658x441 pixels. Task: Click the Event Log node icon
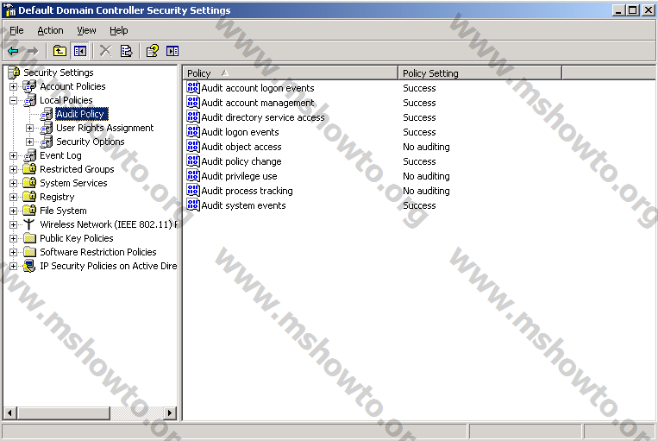pyautogui.click(x=30, y=155)
